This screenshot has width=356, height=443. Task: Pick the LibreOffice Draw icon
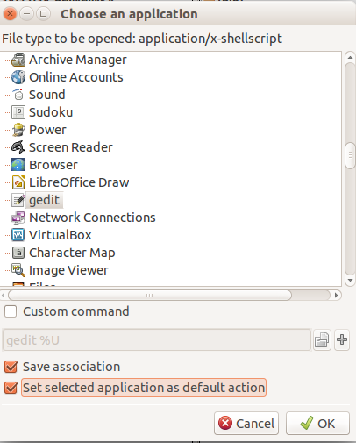[x=18, y=182]
